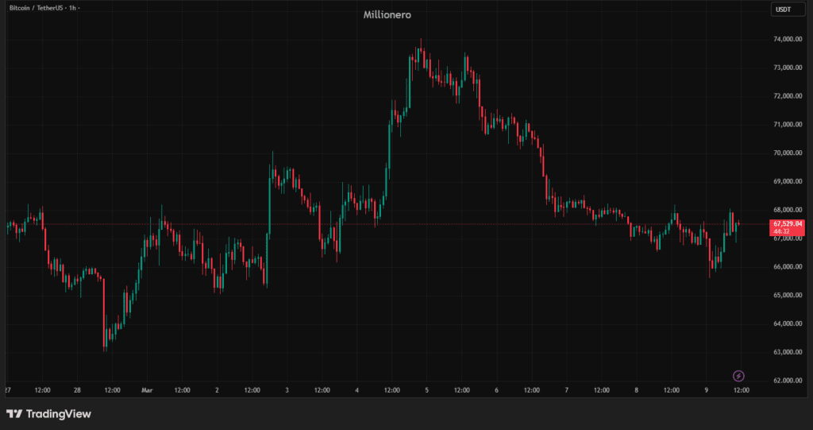This screenshot has width=813, height=430.
Task: Open the USDT currency selector
Action: [783, 10]
